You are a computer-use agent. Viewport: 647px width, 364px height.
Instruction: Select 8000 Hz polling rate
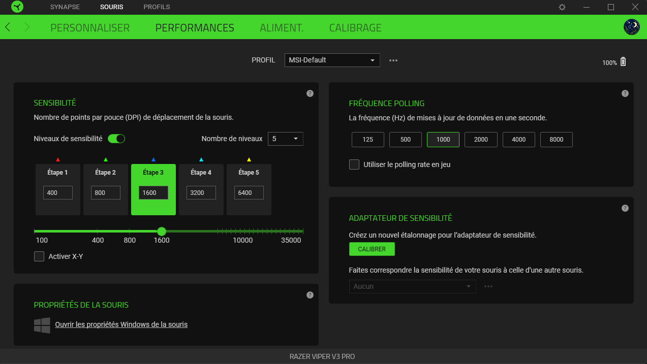[x=557, y=140]
